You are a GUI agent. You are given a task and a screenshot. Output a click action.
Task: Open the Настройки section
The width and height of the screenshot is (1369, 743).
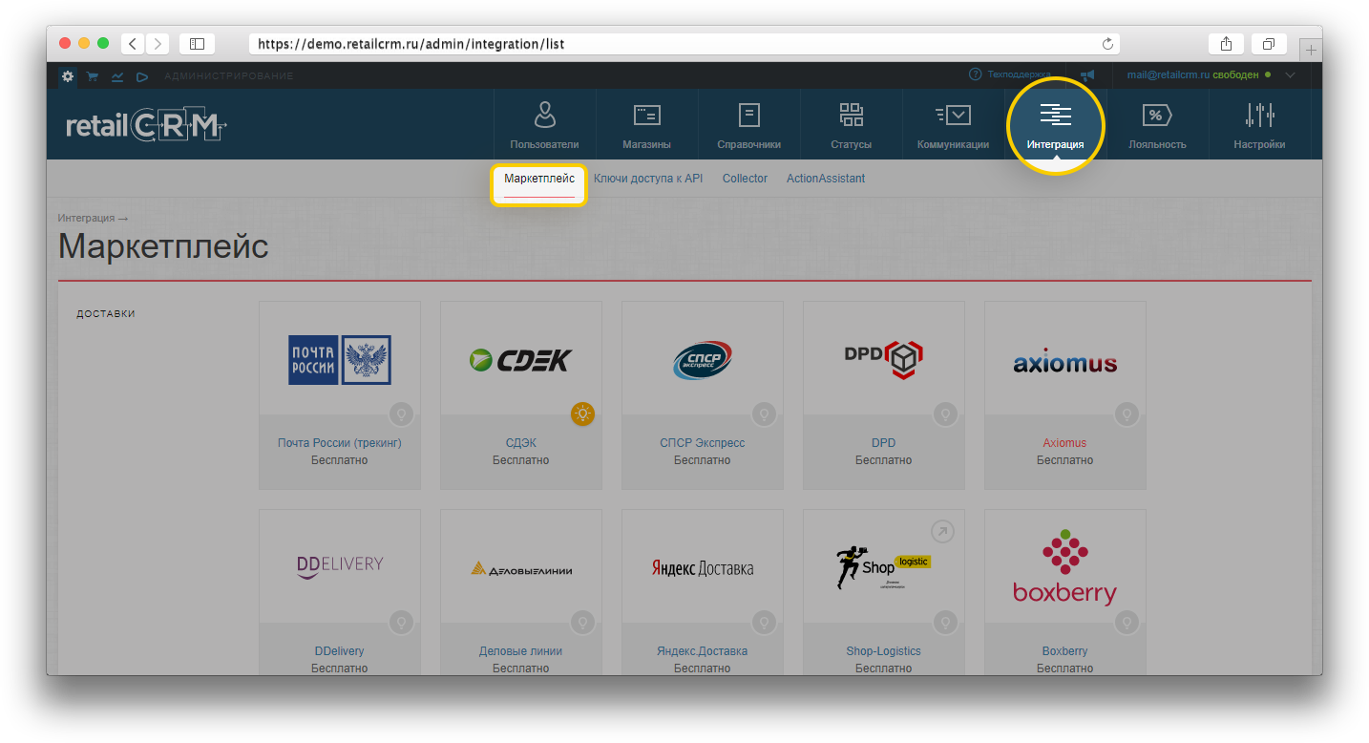pos(1259,125)
